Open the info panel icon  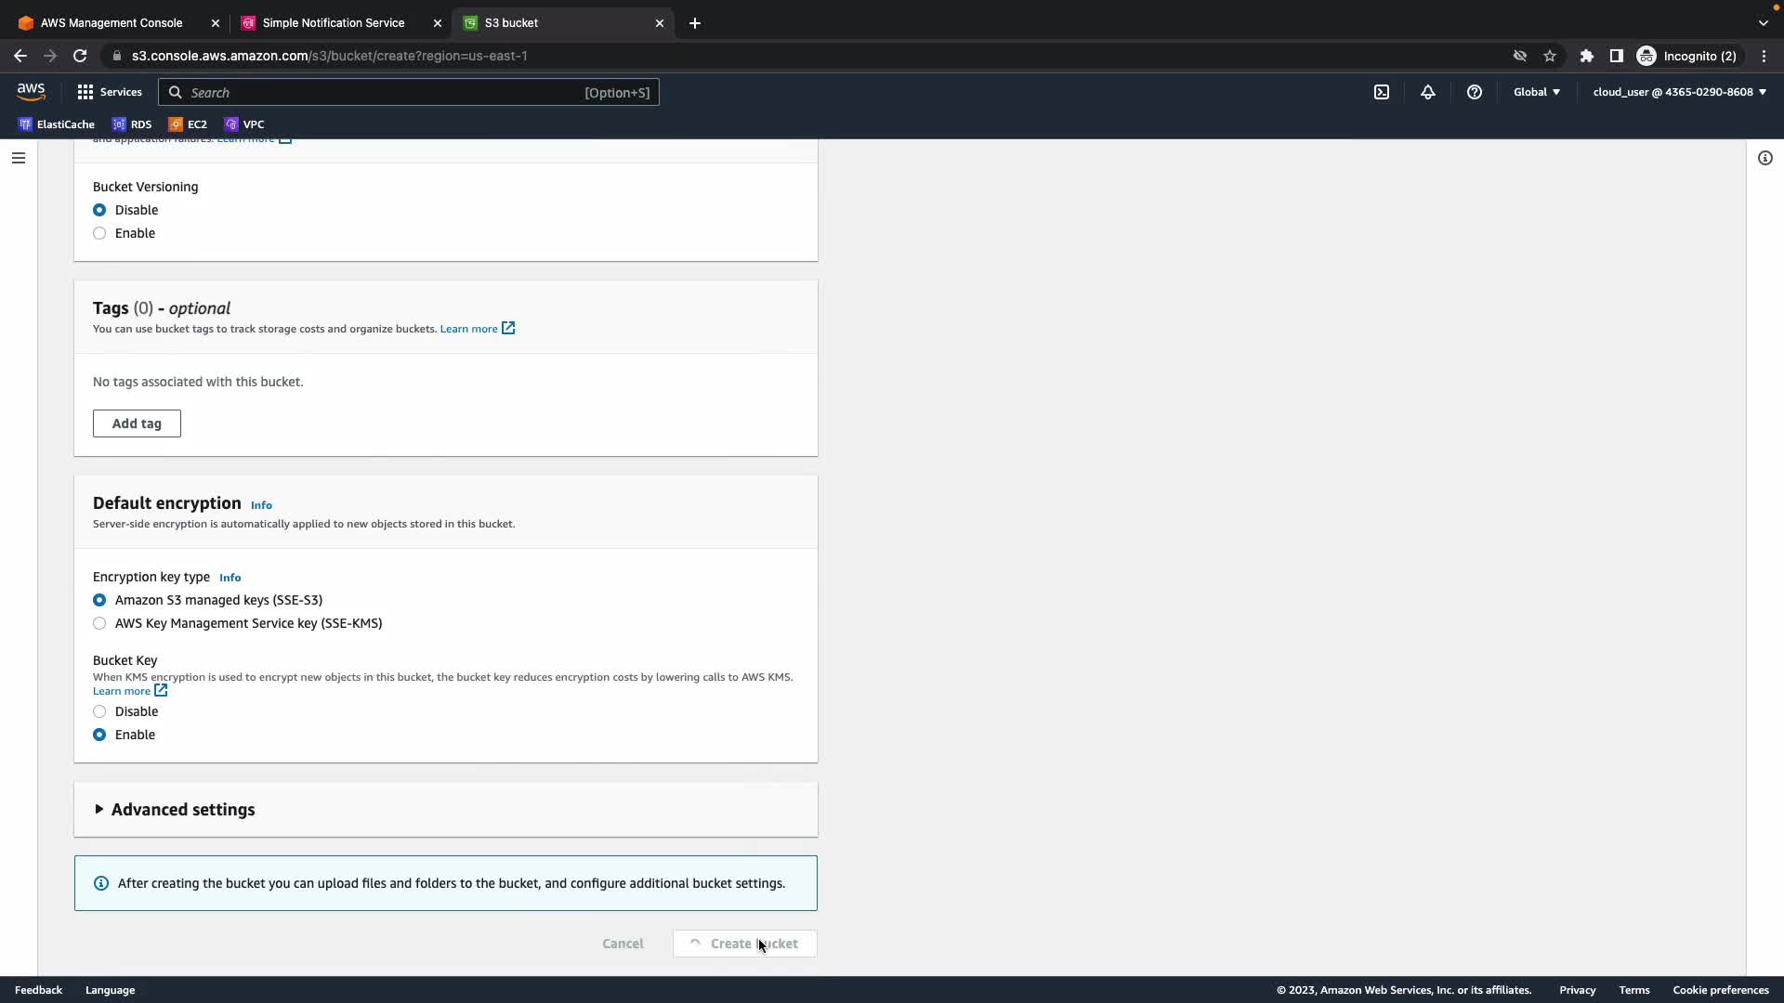click(x=1765, y=158)
